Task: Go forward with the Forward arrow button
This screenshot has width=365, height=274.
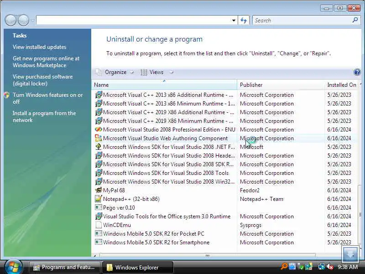Action: (24, 20)
